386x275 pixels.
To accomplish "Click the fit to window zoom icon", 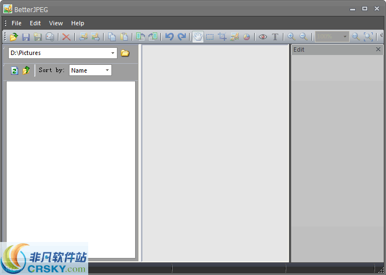I will click(368, 37).
